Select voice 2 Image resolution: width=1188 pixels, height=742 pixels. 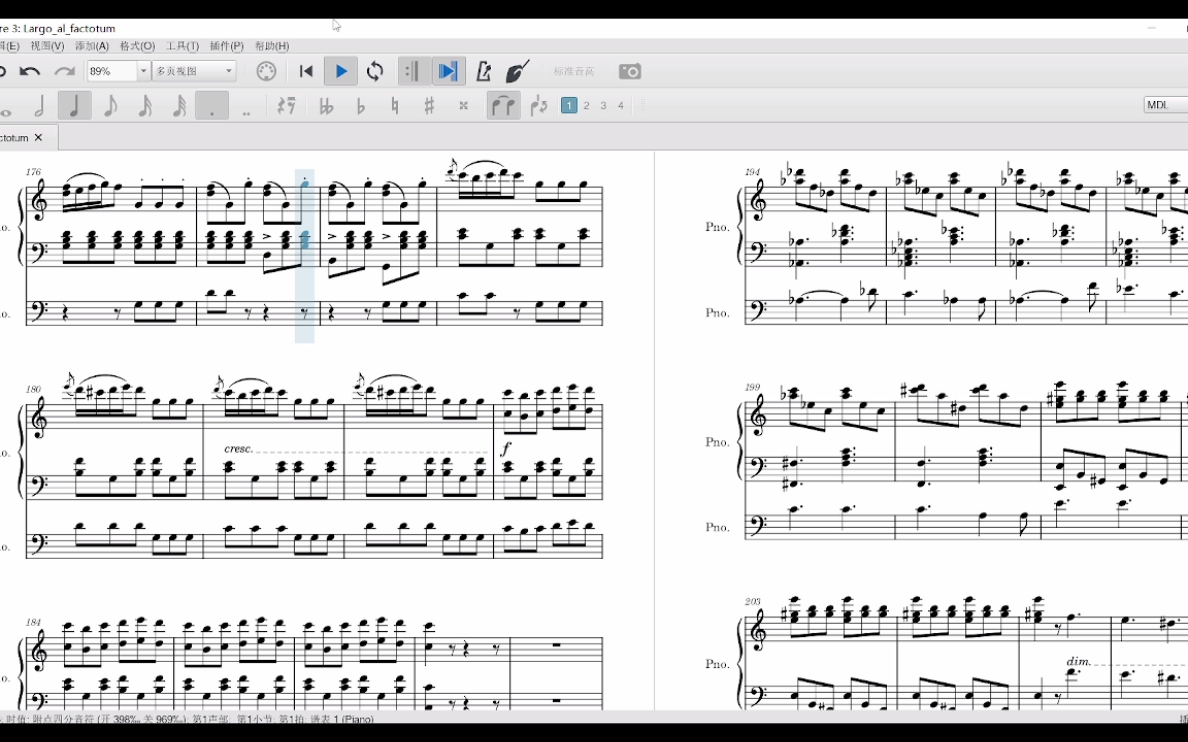point(586,105)
